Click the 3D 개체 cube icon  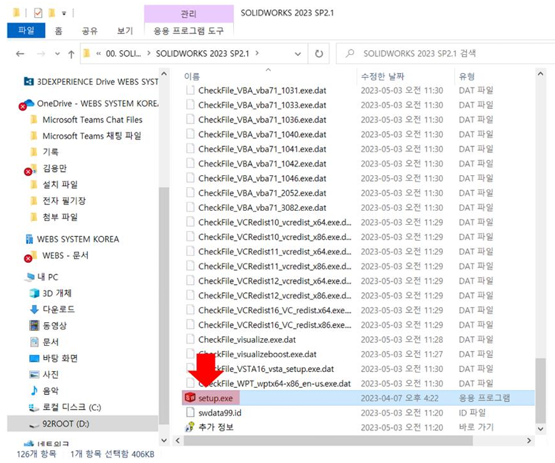(x=34, y=293)
